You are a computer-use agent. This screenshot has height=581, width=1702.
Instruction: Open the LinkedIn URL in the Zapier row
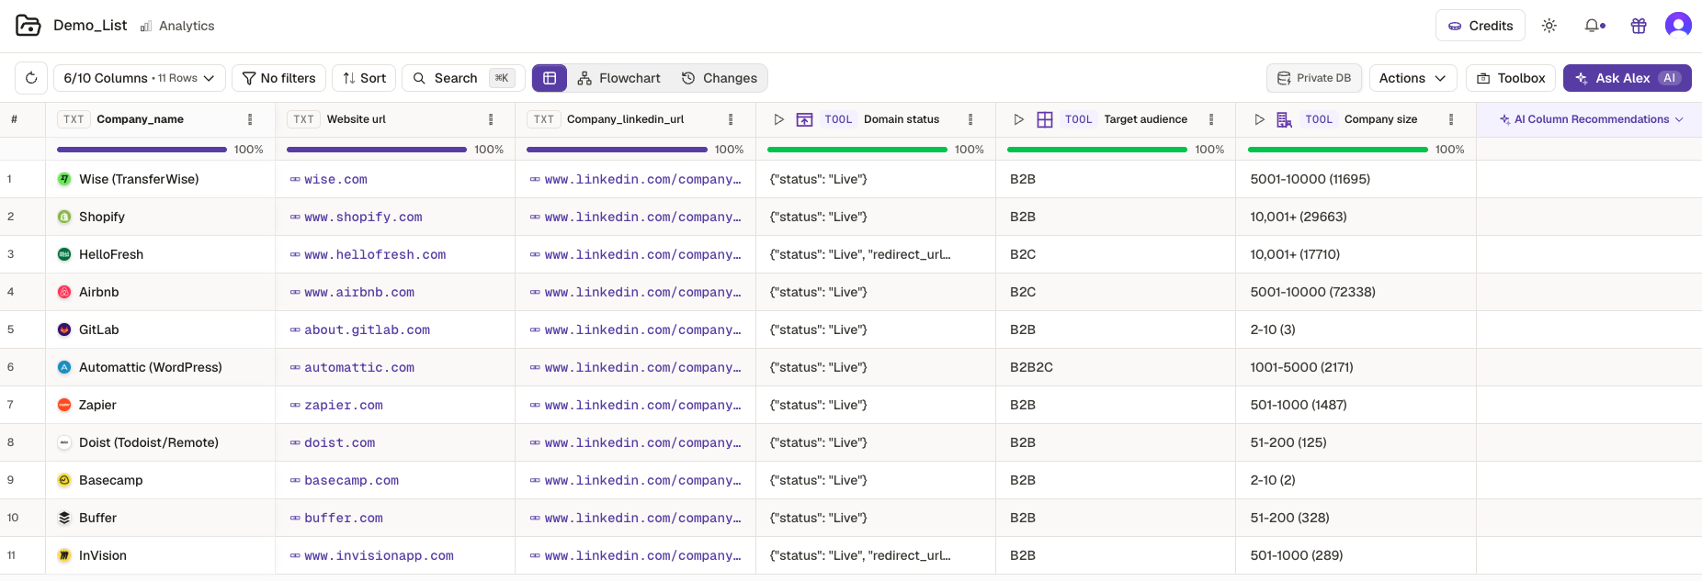pos(642,405)
